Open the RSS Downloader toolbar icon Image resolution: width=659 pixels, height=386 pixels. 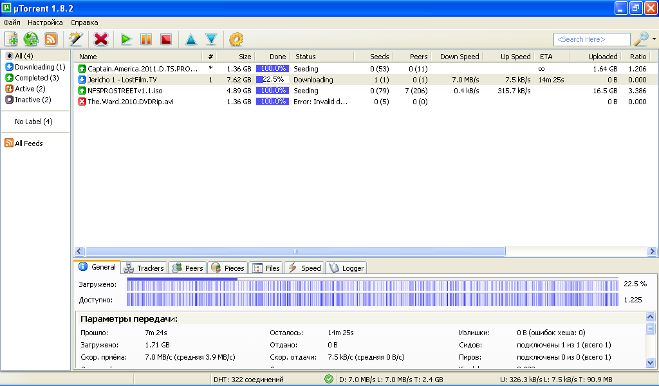coord(50,39)
